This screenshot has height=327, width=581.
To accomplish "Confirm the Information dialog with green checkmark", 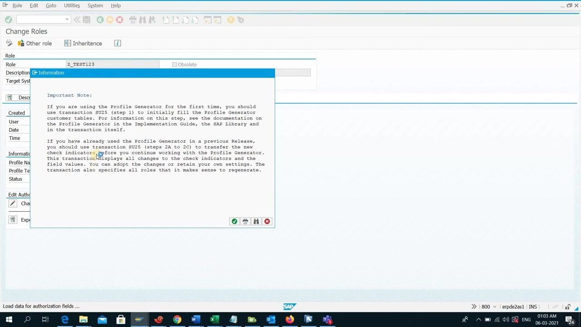I will click(234, 221).
